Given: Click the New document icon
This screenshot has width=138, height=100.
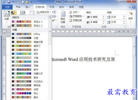Looking at the screenshot, I should pyautogui.click(x=23, y=2).
